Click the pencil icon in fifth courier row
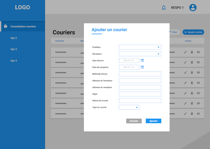The width and height of the screenshot is (210, 149). tap(185, 93)
